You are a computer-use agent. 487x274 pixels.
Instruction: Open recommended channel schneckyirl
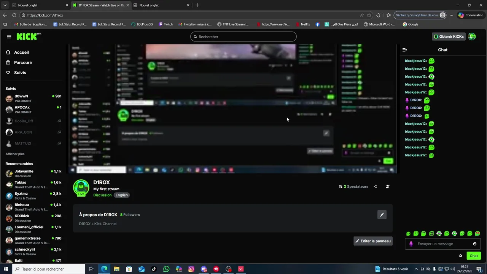pyautogui.click(x=33, y=252)
